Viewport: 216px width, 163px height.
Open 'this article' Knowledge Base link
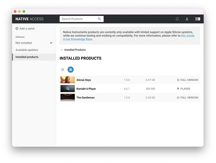(x=188, y=36)
